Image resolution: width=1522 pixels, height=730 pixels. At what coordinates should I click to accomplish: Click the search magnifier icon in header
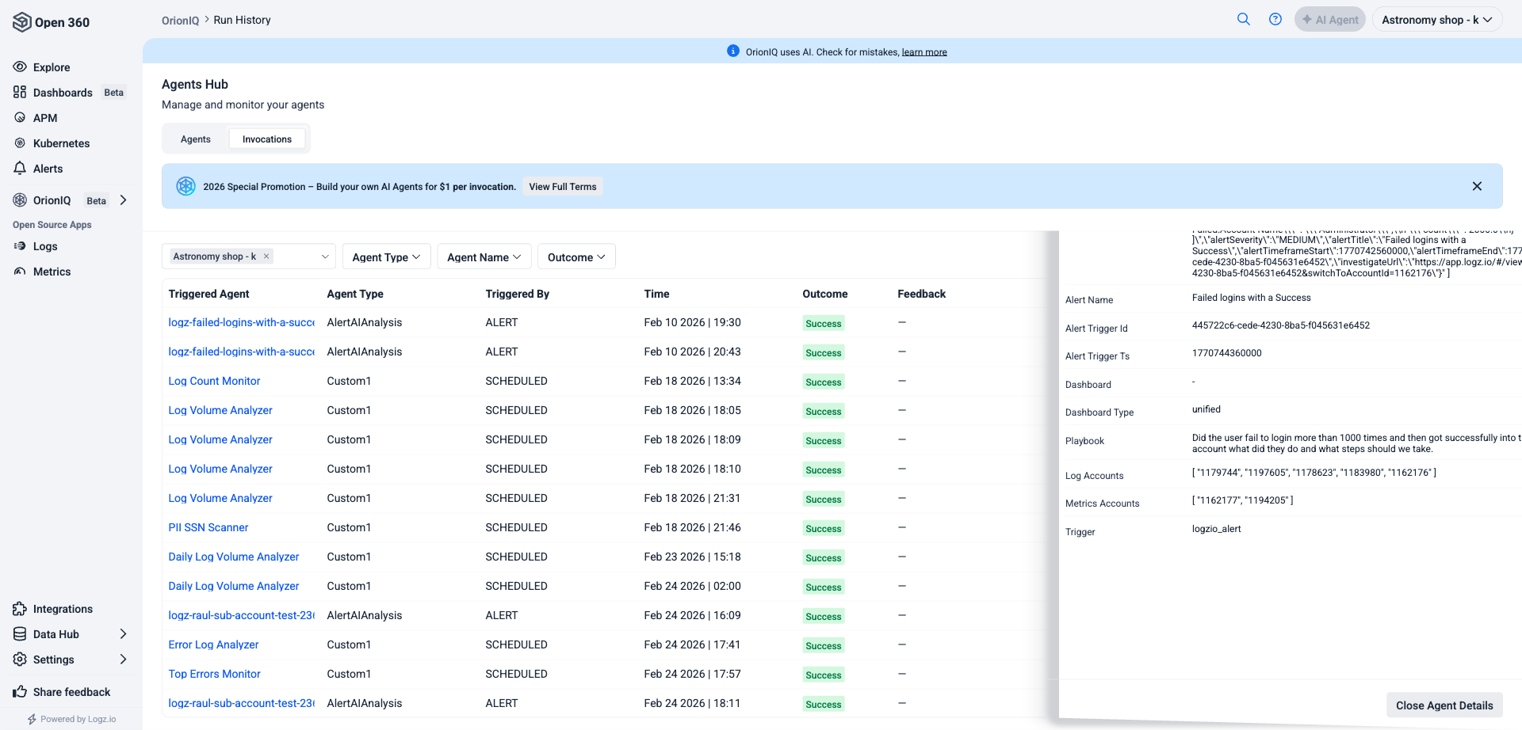(1243, 20)
